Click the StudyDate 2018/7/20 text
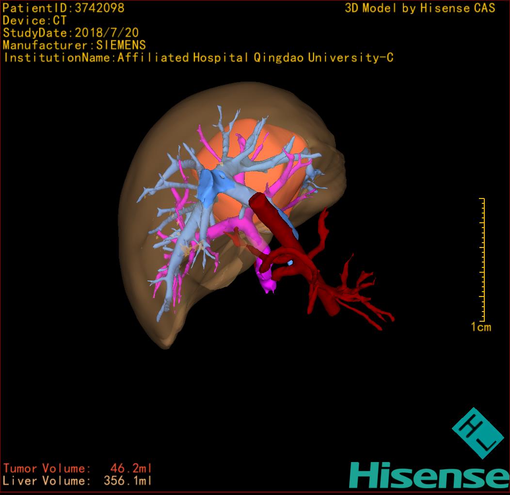Viewport: 510px width, 495px height. coord(71,33)
